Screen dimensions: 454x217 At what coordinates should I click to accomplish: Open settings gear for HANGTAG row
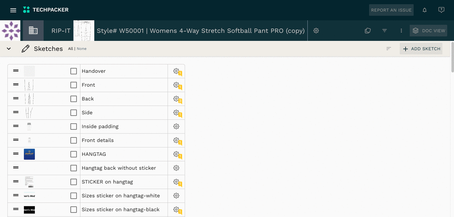point(176,154)
